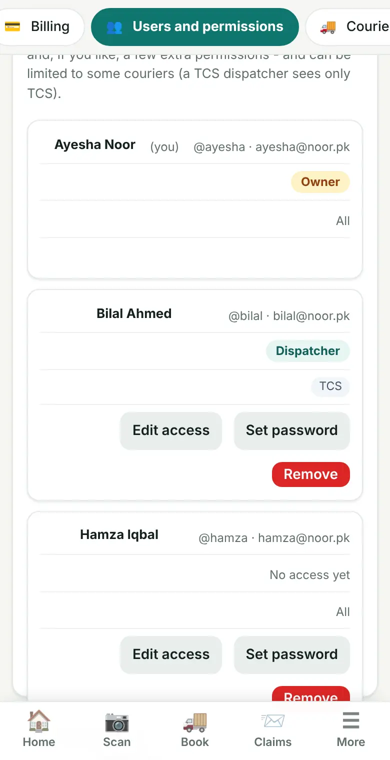Tap the Home house icon
The width and height of the screenshot is (390, 760).
(39, 721)
